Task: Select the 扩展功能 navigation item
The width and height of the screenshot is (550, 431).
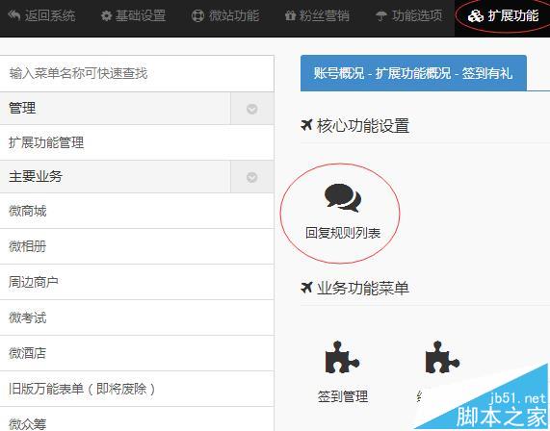Action: (x=503, y=15)
